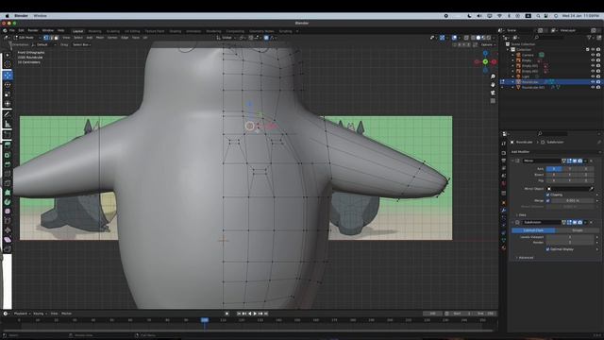Click the blue current frame marker
The image size is (604, 340).
pos(205,320)
